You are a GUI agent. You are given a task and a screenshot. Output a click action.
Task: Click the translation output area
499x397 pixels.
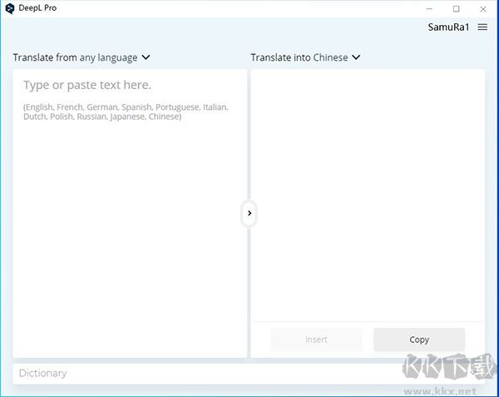368,195
